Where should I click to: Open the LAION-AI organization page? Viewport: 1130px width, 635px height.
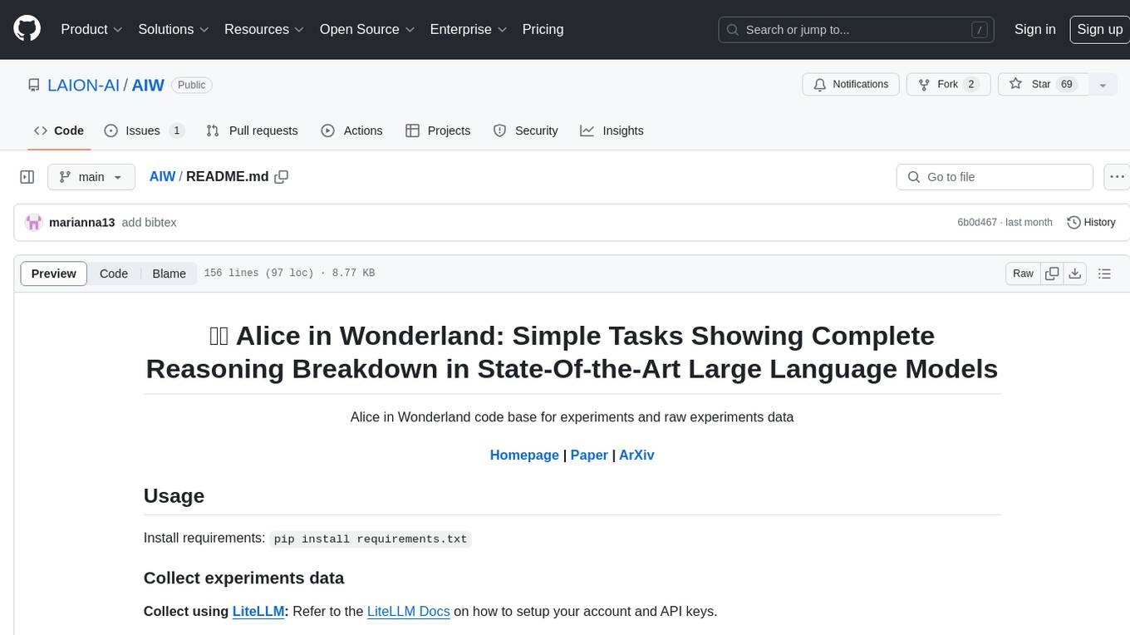pos(83,85)
